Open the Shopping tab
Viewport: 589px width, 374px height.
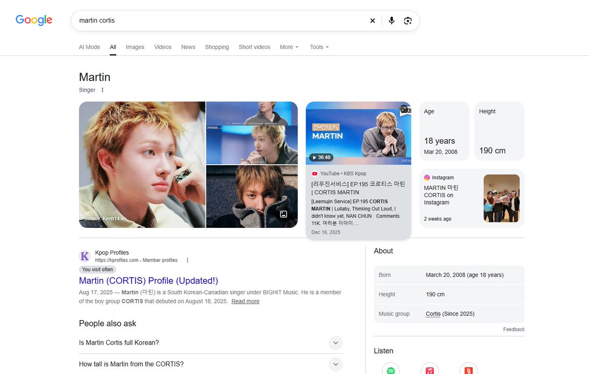point(217,47)
